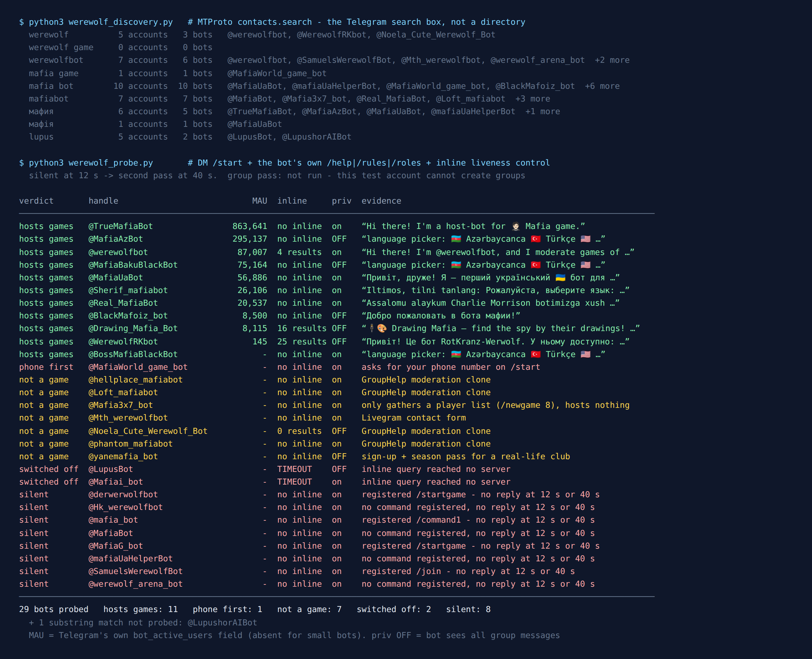Click the @BlackMafoiz_bot handle in results table
812x659 pixels.
(x=128, y=316)
